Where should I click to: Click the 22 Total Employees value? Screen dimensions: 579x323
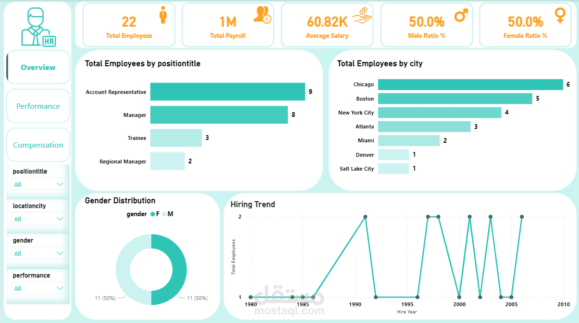(129, 22)
